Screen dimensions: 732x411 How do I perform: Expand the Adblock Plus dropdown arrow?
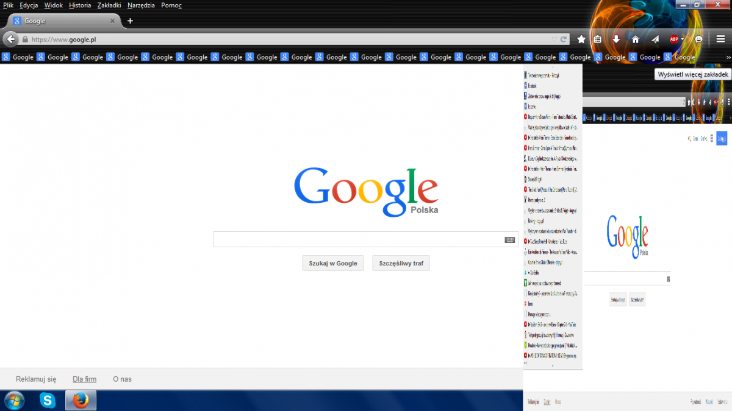683,39
